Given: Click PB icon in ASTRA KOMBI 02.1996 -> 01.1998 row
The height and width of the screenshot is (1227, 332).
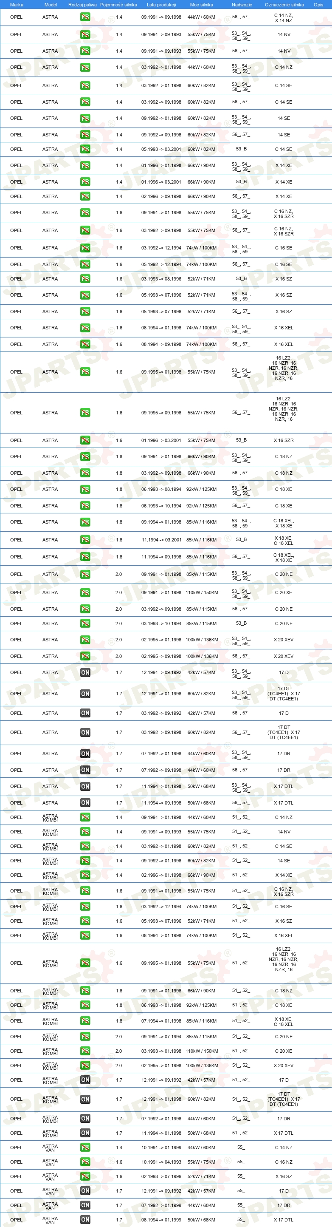Looking at the screenshot, I should coord(85,875).
